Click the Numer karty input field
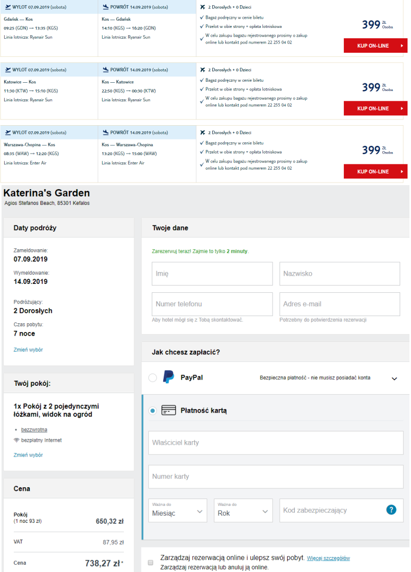Viewport: 411px width, 572px height. (x=276, y=476)
